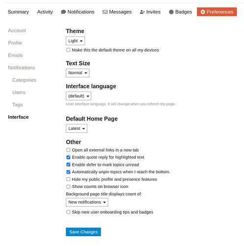
Task: Click the 'User interface language' hint text
Action: pos(121,104)
